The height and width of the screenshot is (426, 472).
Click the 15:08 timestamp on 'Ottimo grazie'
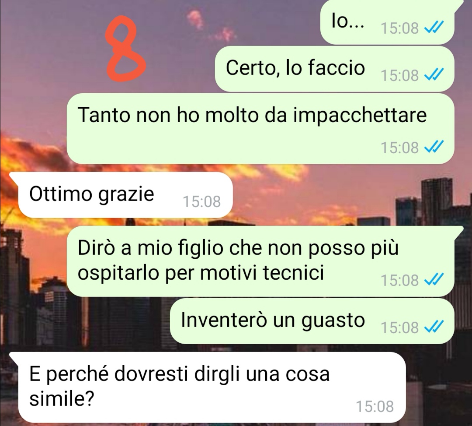(202, 201)
